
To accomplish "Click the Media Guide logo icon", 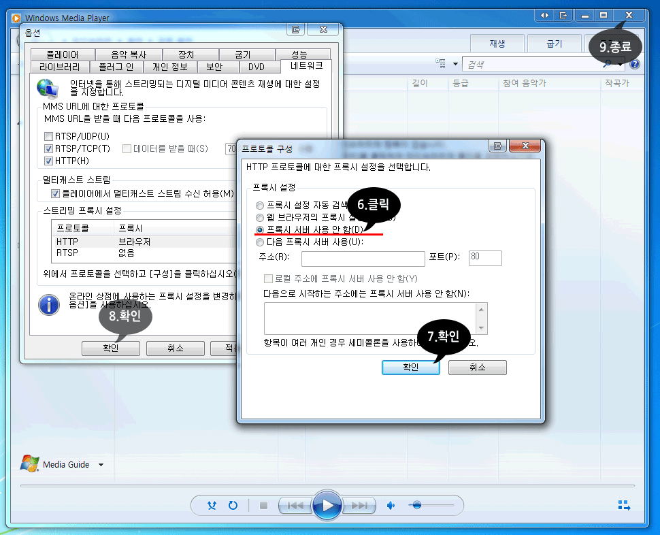I will click(29, 464).
